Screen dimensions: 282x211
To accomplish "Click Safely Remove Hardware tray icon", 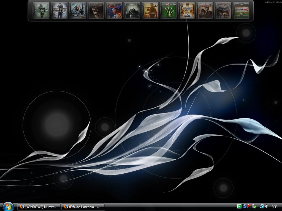I will (254, 206).
